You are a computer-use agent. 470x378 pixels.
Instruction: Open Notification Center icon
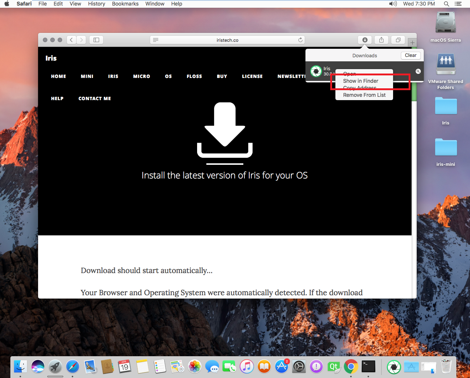(x=458, y=4)
